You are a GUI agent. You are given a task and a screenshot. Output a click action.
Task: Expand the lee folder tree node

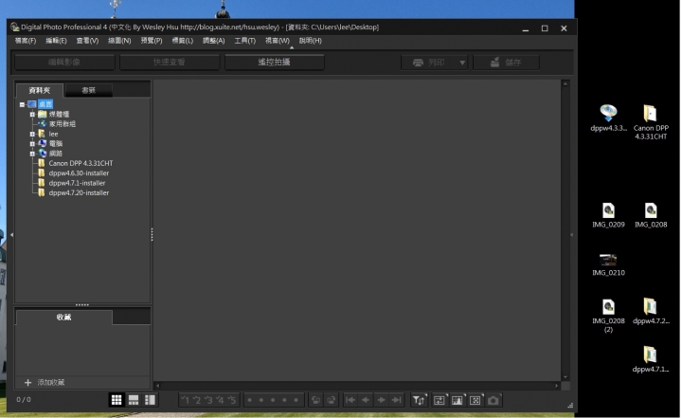[32, 134]
